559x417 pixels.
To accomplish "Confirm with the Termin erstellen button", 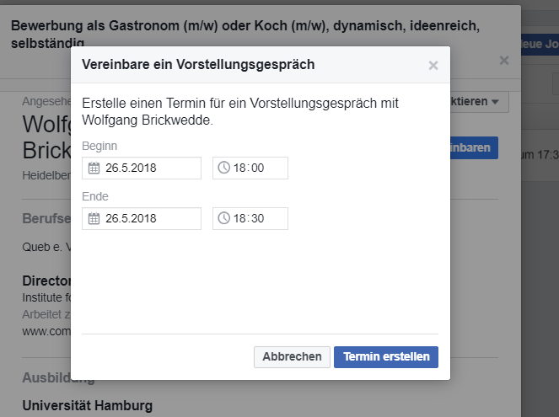I will pyautogui.click(x=386, y=357).
